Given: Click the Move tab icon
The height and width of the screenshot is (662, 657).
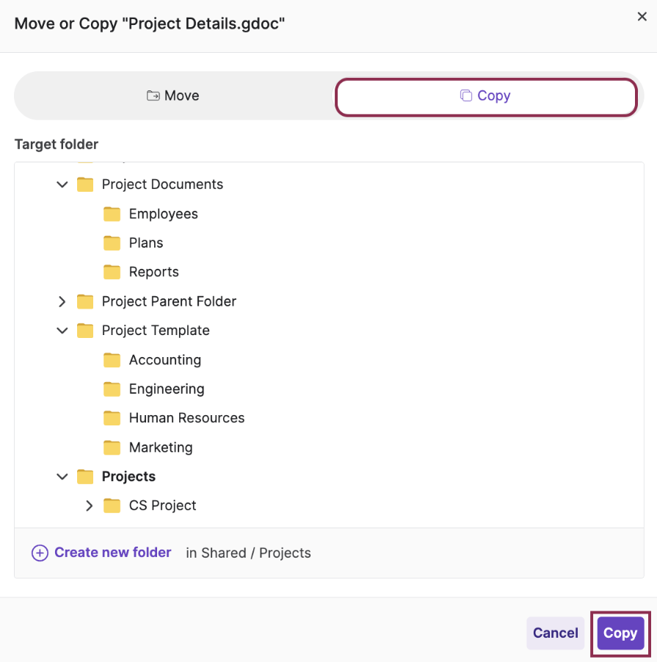Looking at the screenshot, I should pyautogui.click(x=153, y=95).
